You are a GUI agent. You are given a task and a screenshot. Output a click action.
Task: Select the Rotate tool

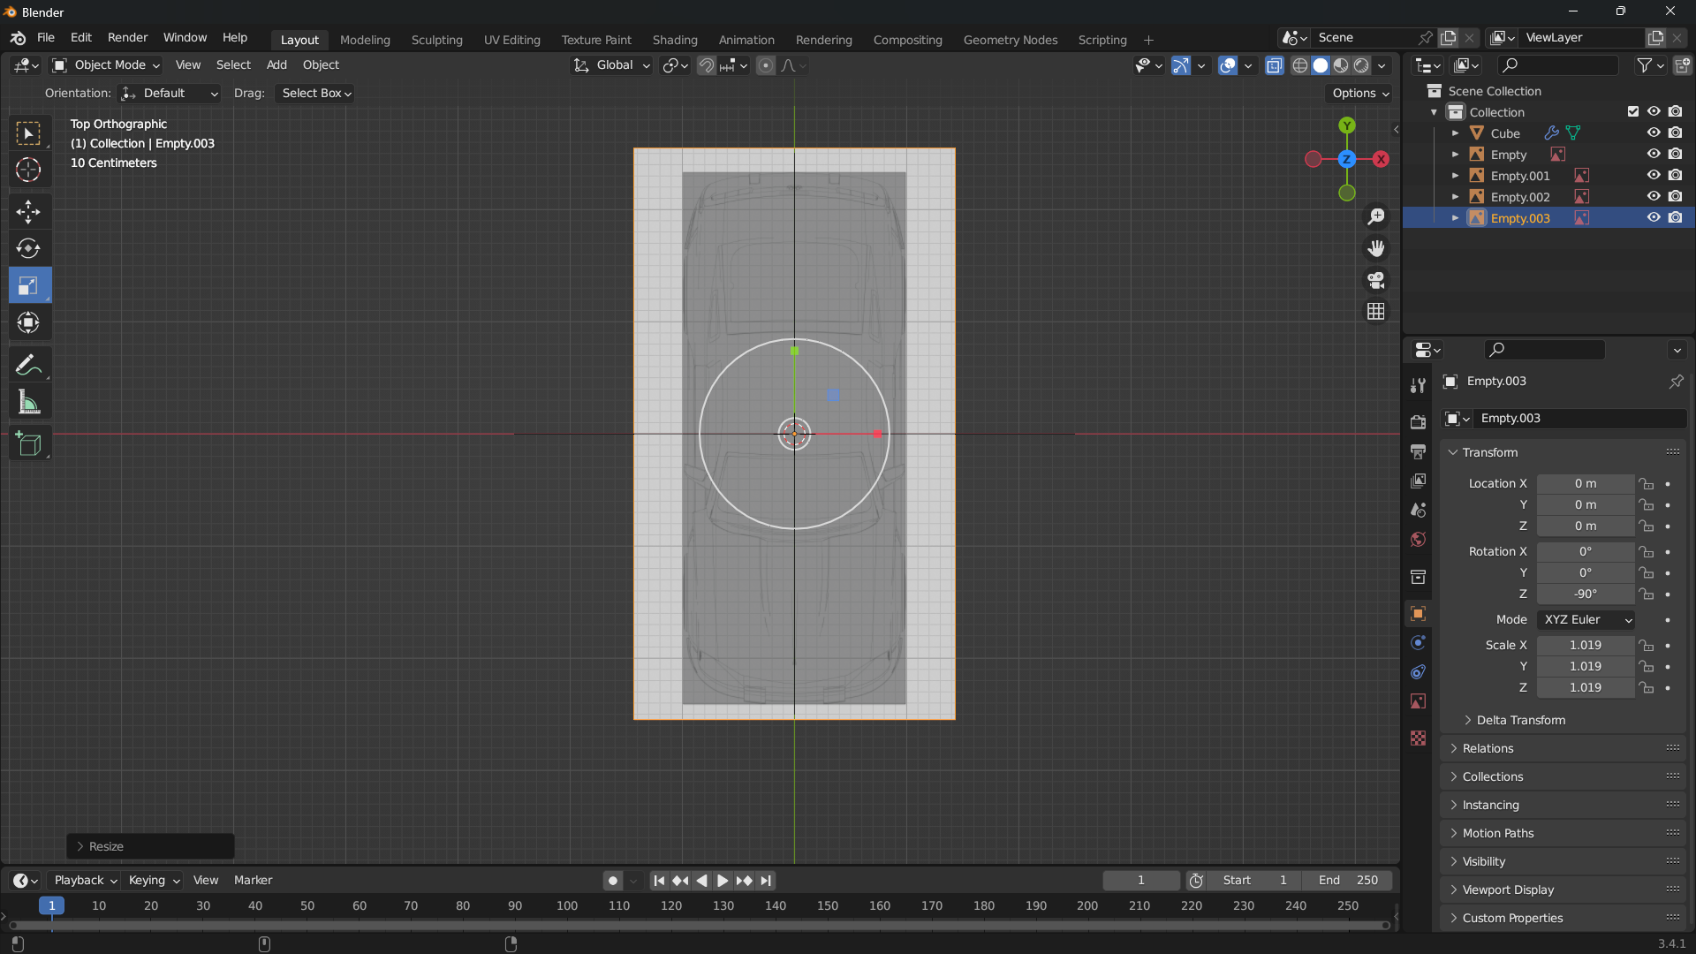28,248
